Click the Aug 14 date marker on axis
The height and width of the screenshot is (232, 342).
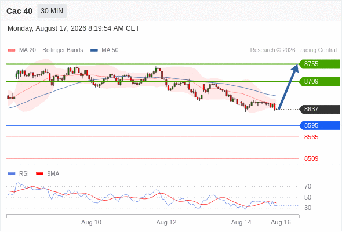click(x=241, y=222)
